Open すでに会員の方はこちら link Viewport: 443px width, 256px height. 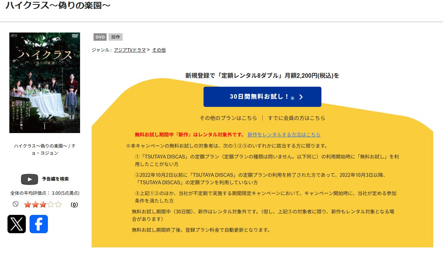coord(296,118)
